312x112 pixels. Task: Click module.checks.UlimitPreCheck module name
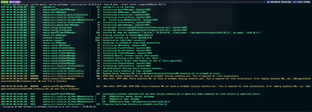(x=59, y=48)
